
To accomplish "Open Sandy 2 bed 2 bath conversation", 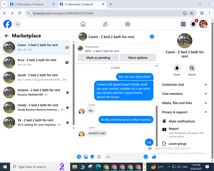I will [36, 107].
